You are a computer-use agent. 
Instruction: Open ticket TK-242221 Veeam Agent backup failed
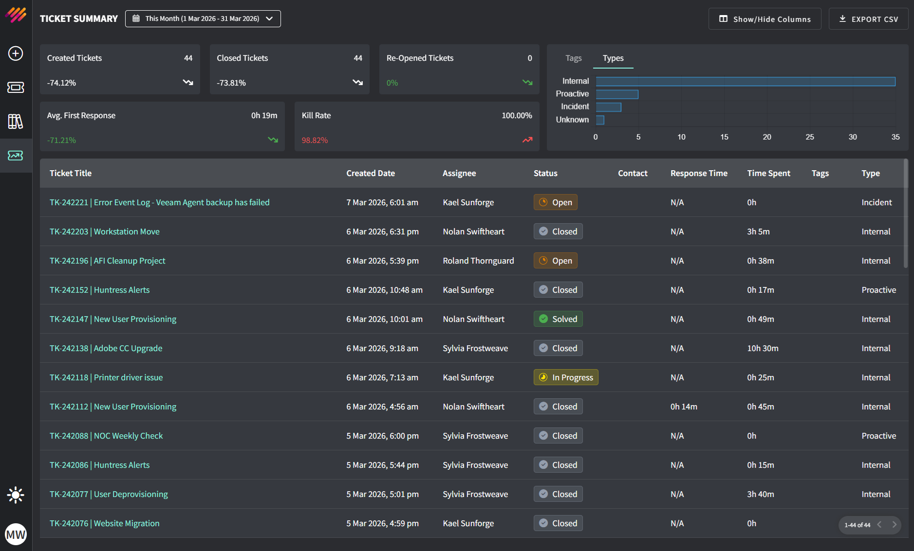coord(159,202)
